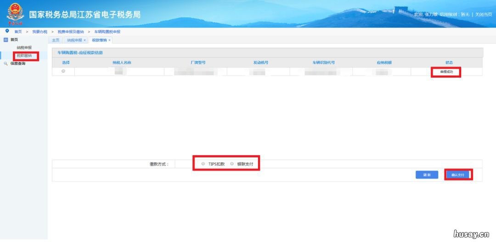Open 首页 in the sidebar menu
496x242 pixels.
14,39
